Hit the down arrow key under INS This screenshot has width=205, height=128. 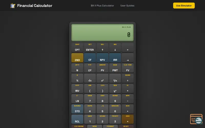pos(115,48)
